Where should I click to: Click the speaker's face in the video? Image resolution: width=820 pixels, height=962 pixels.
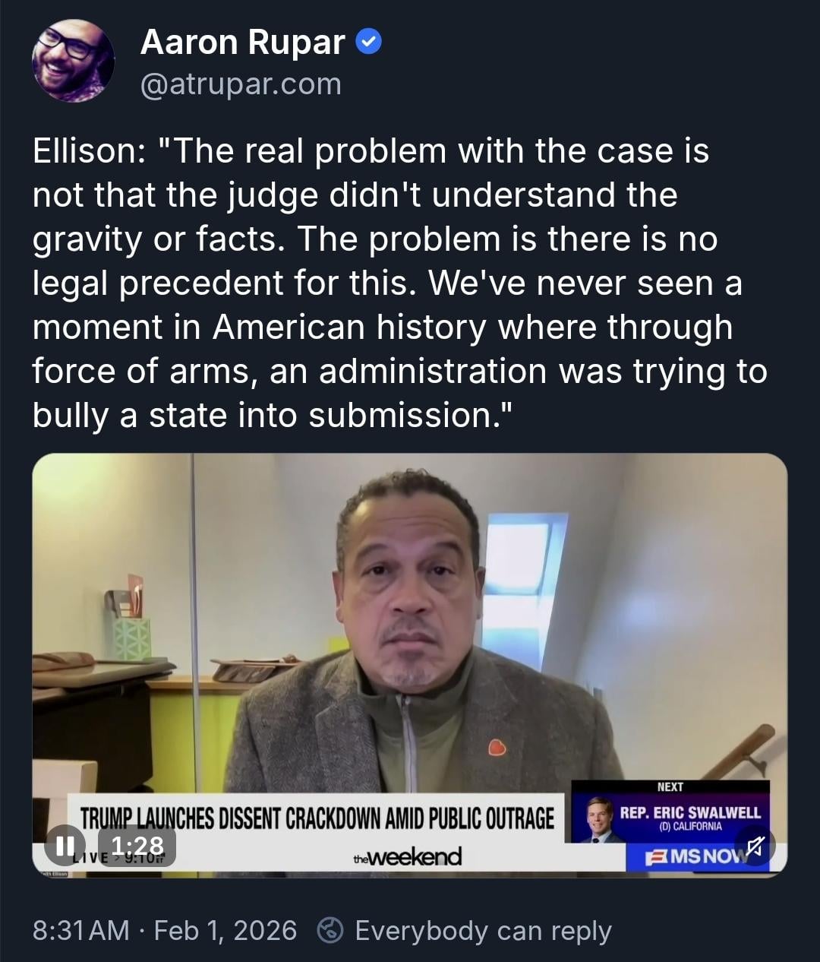point(409,585)
